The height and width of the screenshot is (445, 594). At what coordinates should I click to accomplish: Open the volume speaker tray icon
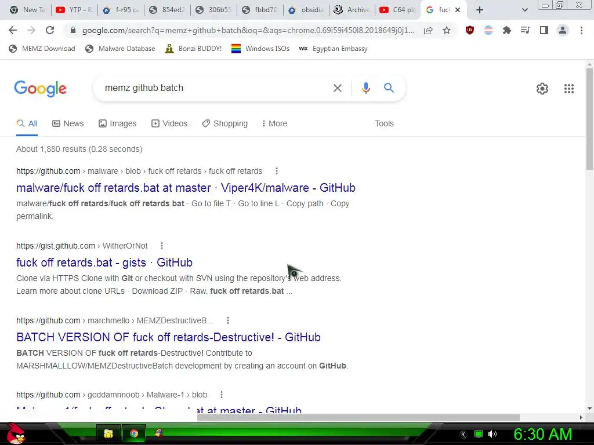[x=492, y=434]
